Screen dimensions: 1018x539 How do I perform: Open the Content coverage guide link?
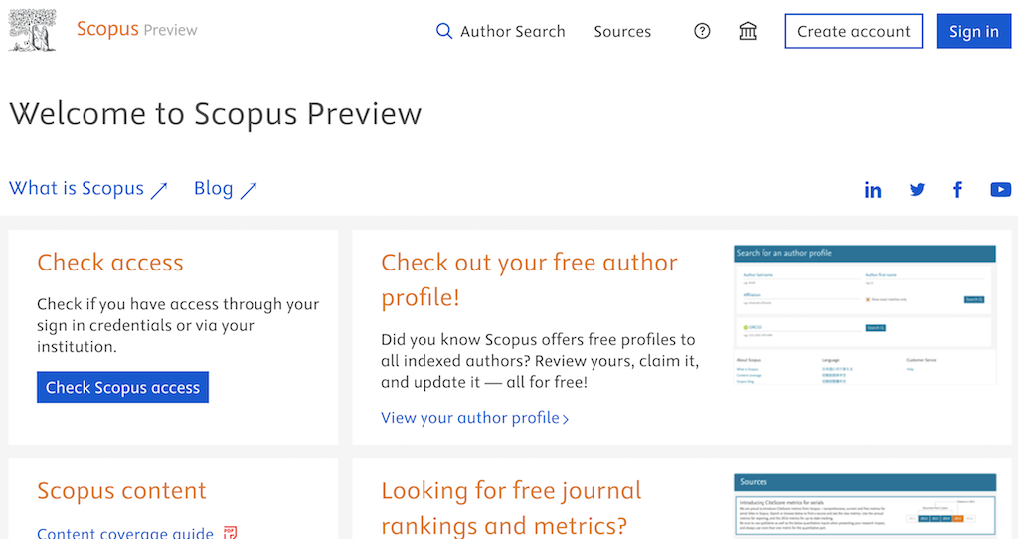click(x=125, y=533)
